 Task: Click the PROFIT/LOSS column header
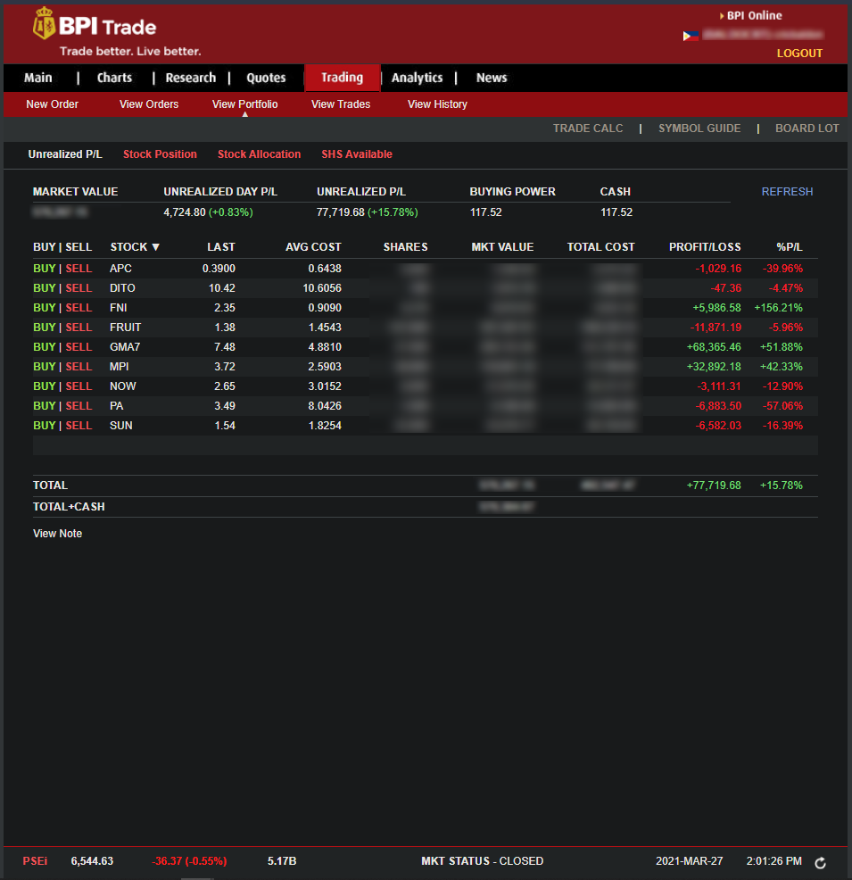705,247
